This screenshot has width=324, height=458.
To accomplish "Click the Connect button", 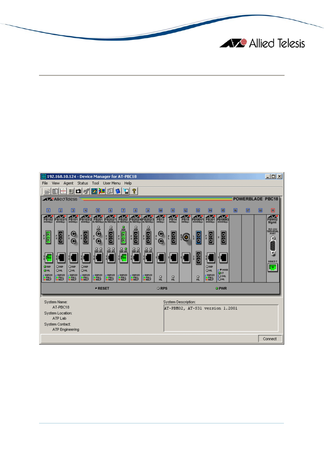I will (x=270, y=339).
